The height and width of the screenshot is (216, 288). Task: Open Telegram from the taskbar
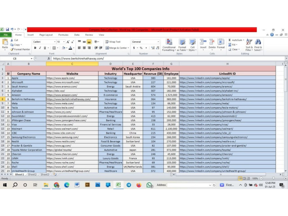pos(129,185)
